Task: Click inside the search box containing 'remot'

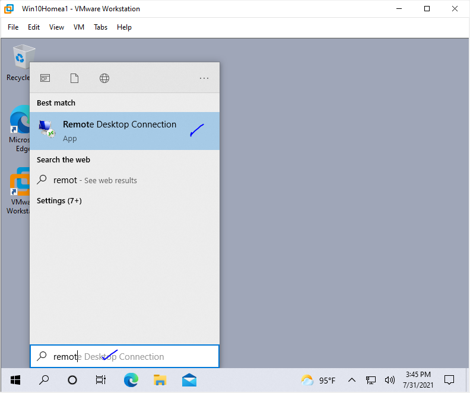Action: click(125, 356)
